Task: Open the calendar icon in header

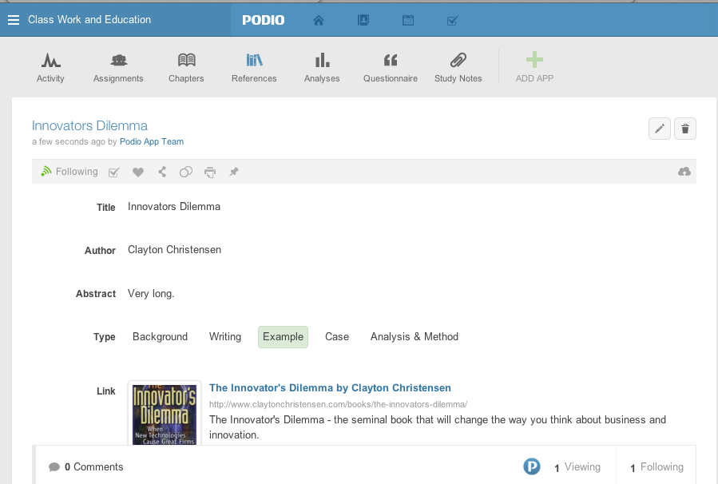Action: (408, 20)
